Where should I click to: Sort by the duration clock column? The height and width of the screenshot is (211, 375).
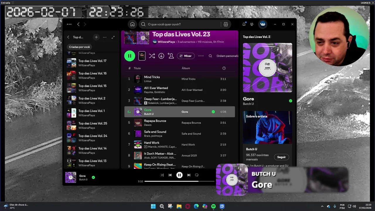coord(224,68)
